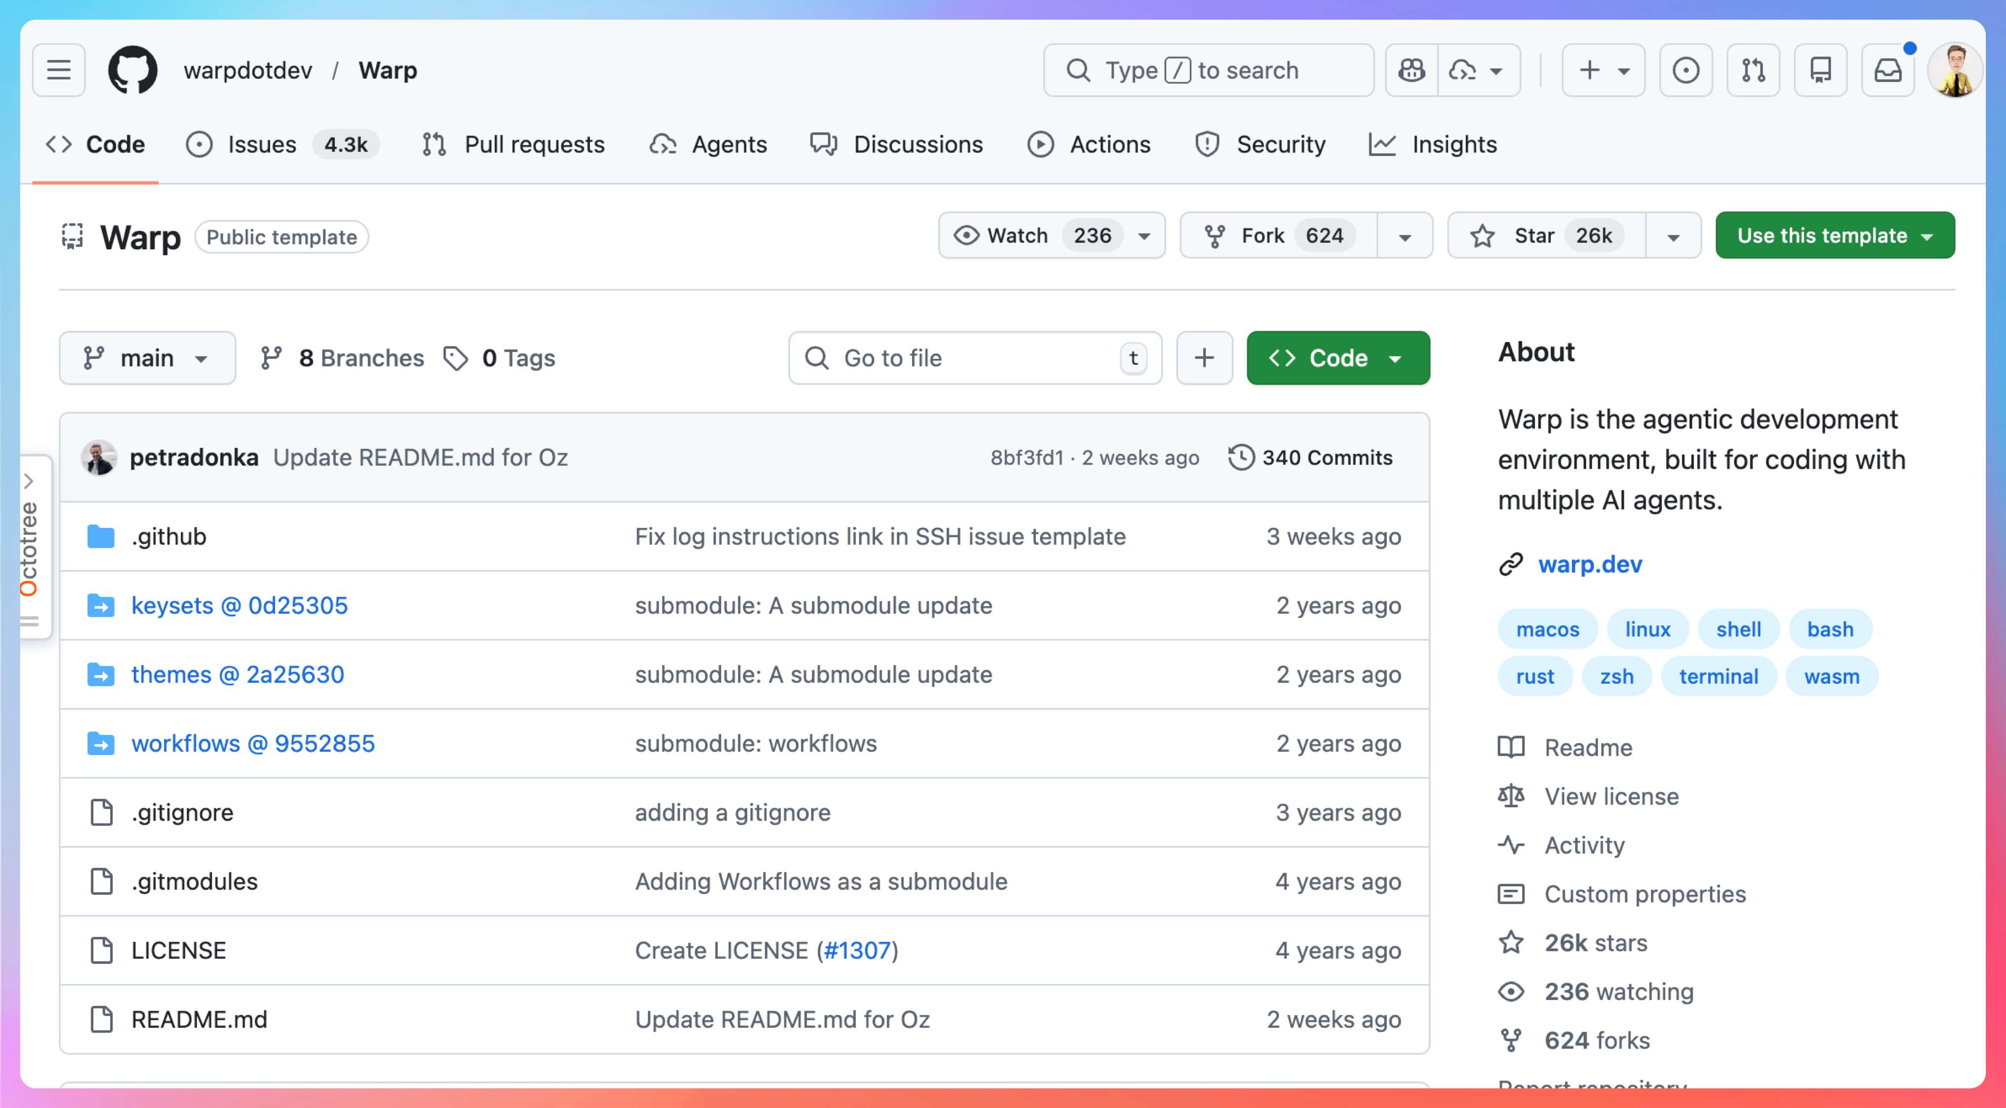The image size is (2006, 1108).
Task: Switch to the Issues tab
Action: coord(261,145)
